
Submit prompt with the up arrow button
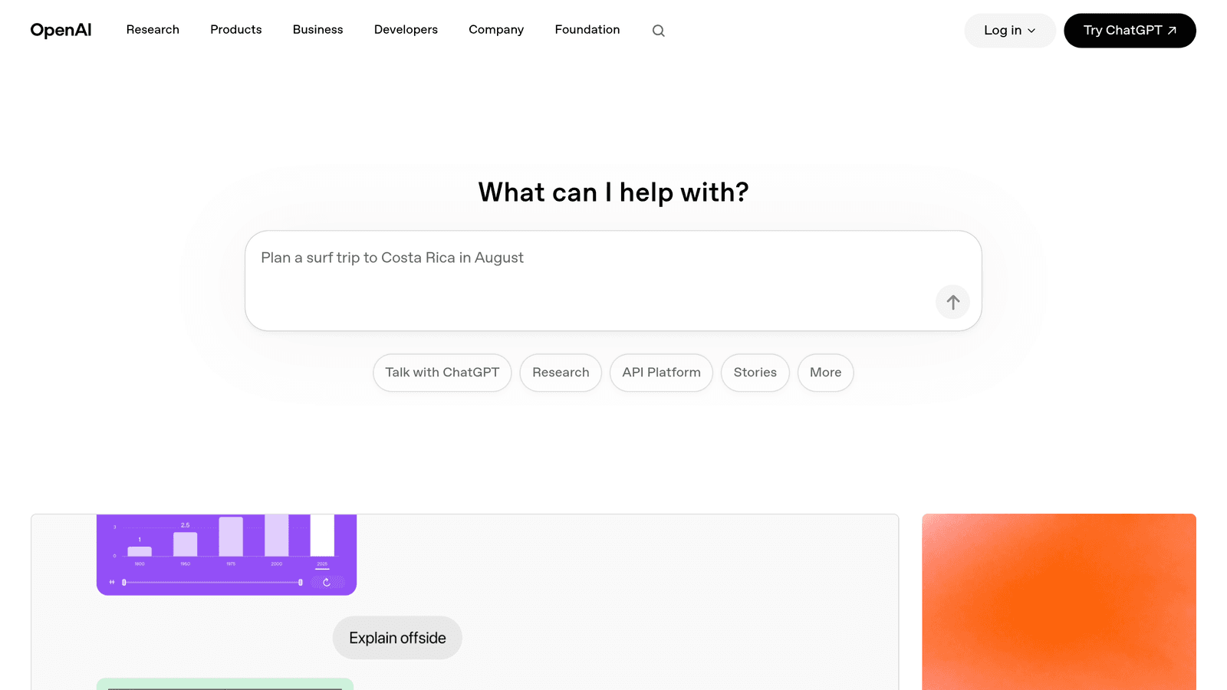(952, 302)
